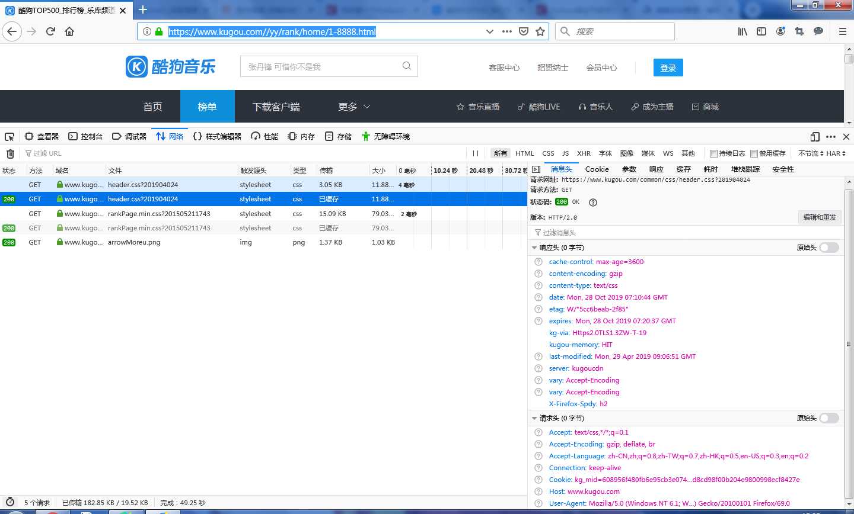Filter requests by XHR type
Screen dimensions: 854x514
tap(584, 153)
